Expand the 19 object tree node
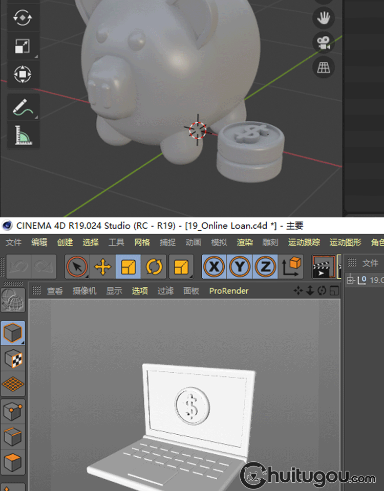 pyautogui.click(x=351, y=280)
